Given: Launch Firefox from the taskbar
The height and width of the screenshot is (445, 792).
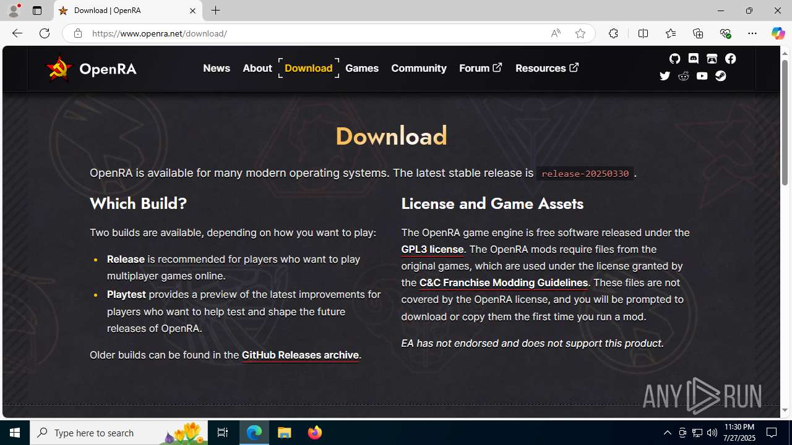Looking at the screenshot, I should click(x=315, y=433).
